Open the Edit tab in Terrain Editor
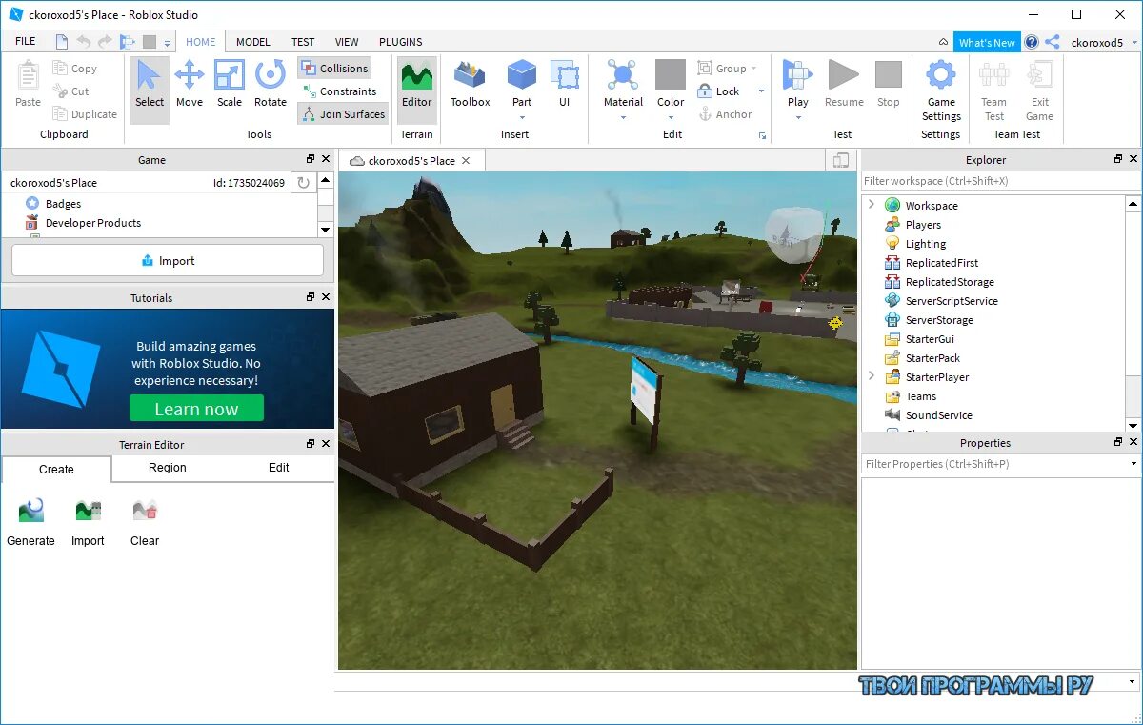The height and width of the screenshot is (725, 1143). 278,468
